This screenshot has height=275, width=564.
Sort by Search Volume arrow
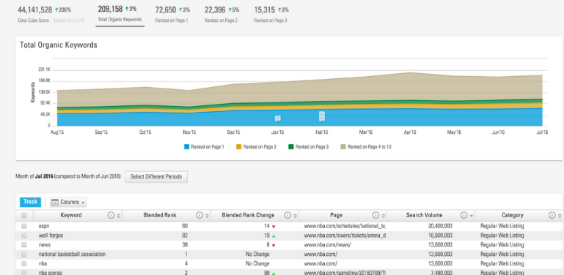471,216
